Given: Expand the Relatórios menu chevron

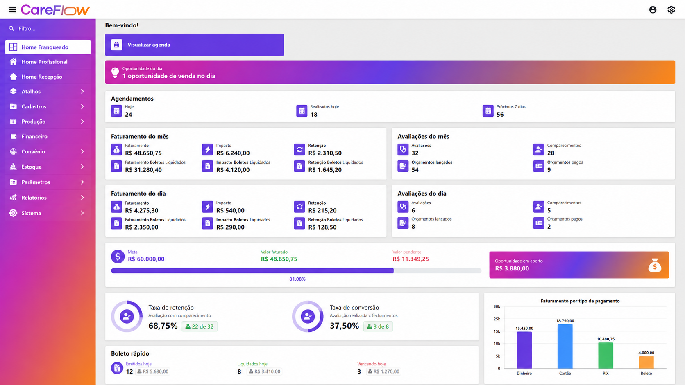Looking at the screenshot, I should [x=82, y=198].
